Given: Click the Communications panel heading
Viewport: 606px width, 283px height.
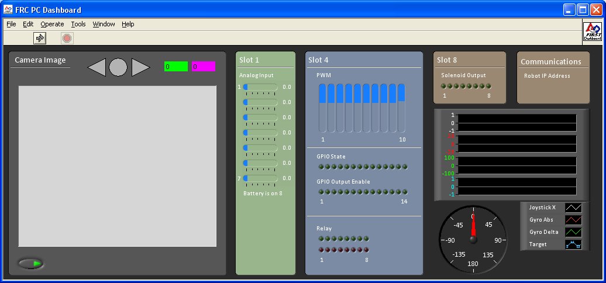Looking at the screenshot, I should click(x=551, y=62).
